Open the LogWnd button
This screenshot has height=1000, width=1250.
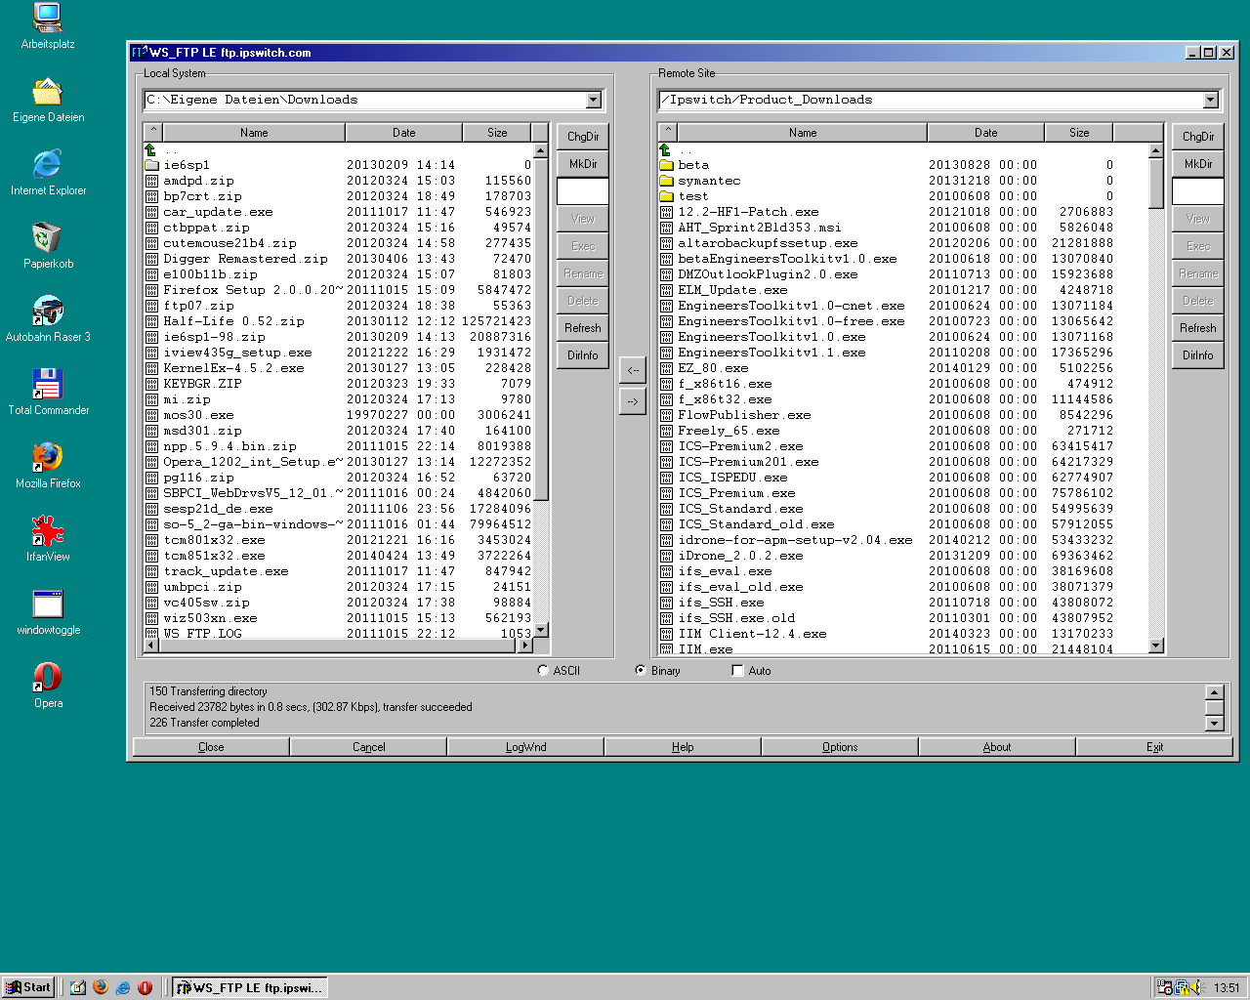tap(525, 747)
